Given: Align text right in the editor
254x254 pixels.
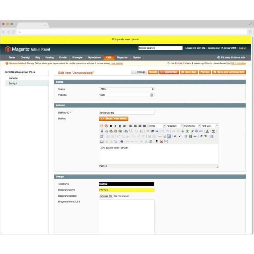Looking at the screenshot, I should click(x=140, y=126).
